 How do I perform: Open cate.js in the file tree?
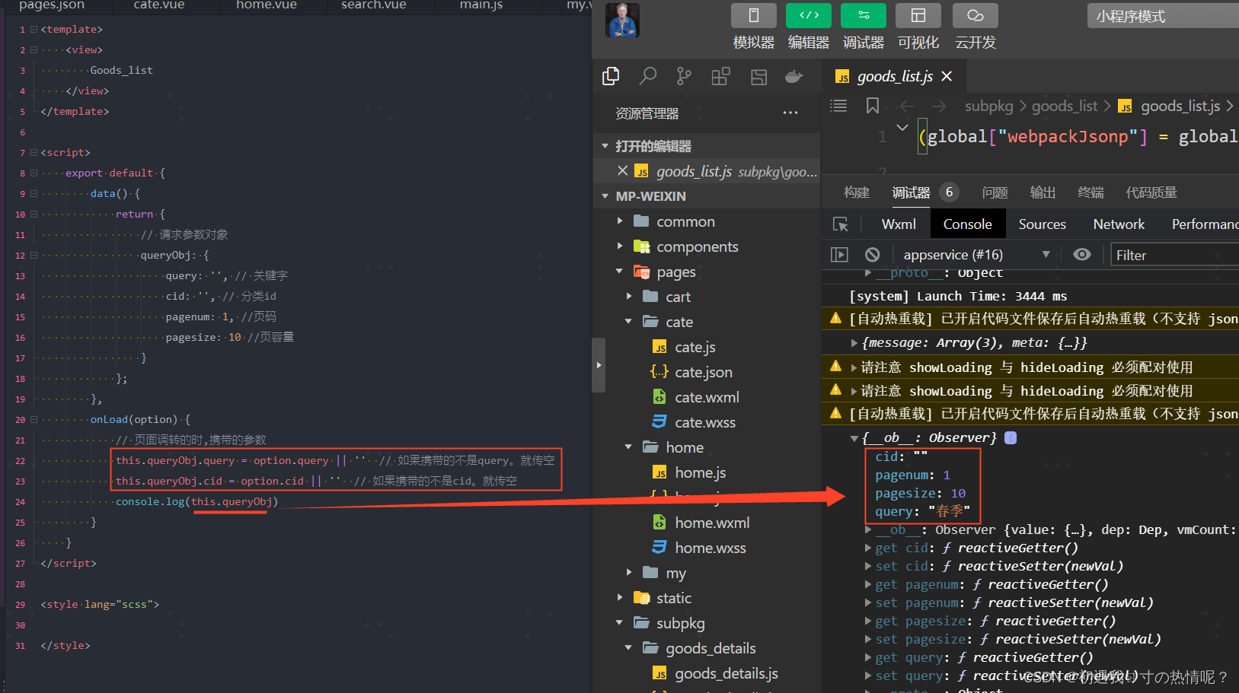pyautogui.click(x=695, y=347)
